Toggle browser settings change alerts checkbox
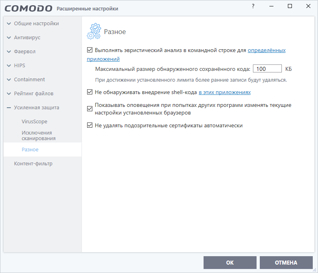This screenshot has width=318, height=273. coord(90,109)
